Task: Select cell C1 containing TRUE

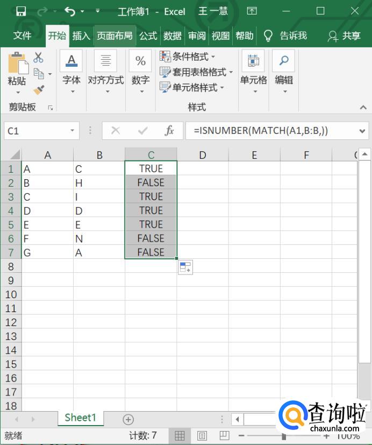Action: pyautogui.click(x=151, y=168)
